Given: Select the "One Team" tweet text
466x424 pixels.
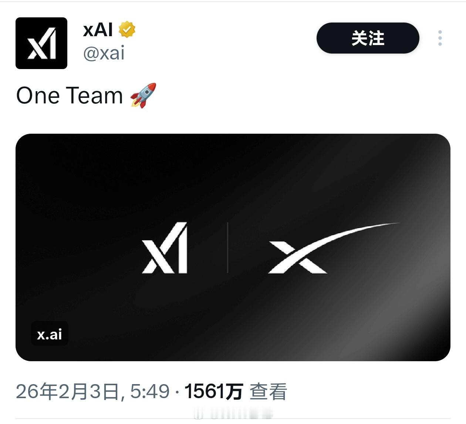Looking at the screenshot, I should click(70, 95).
